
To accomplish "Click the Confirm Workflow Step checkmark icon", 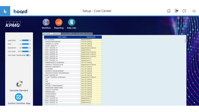I will 19,97.
